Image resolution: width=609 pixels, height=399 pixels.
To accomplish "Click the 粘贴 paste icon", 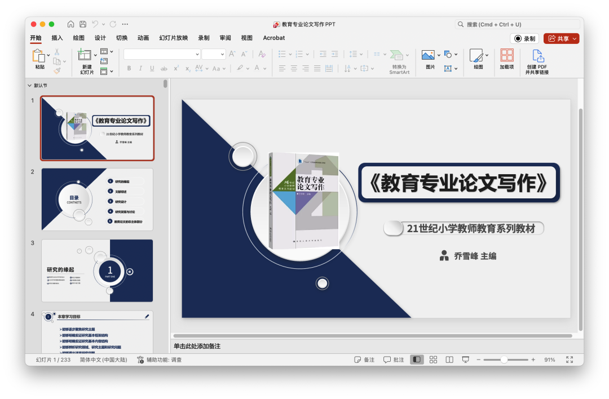I will (39, 56).
